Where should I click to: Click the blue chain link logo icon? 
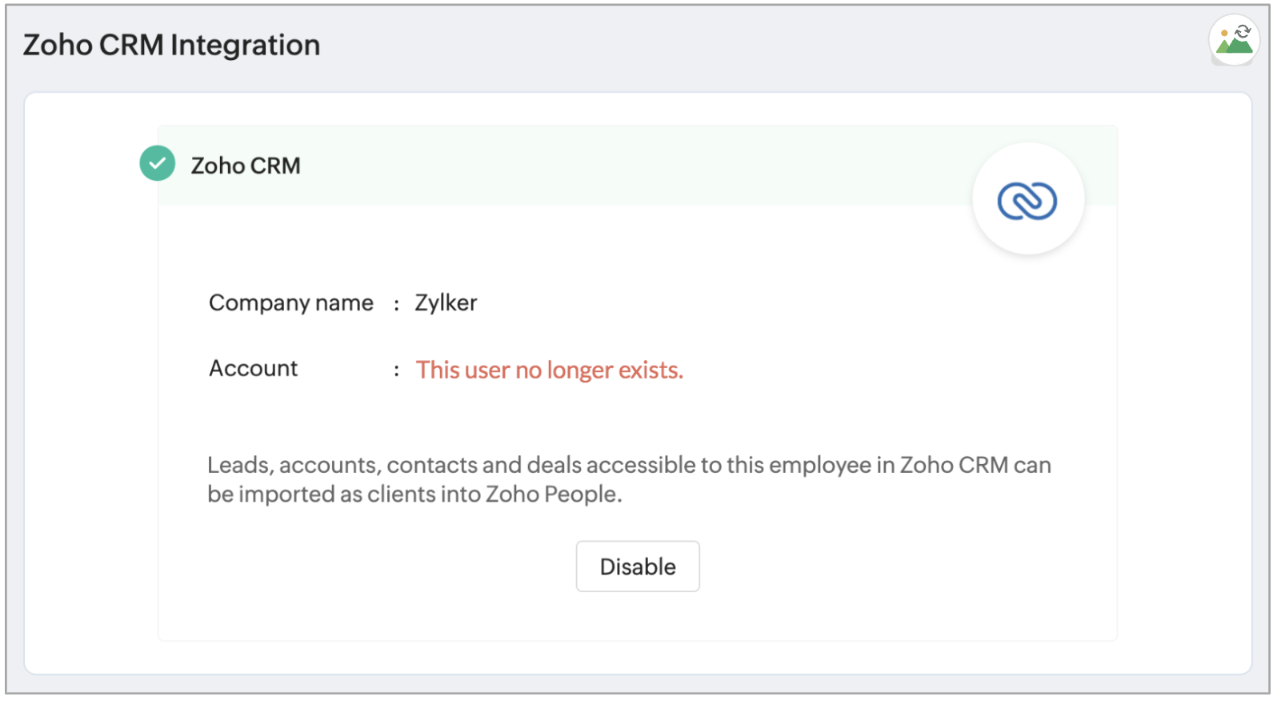tap(1027, 200)
